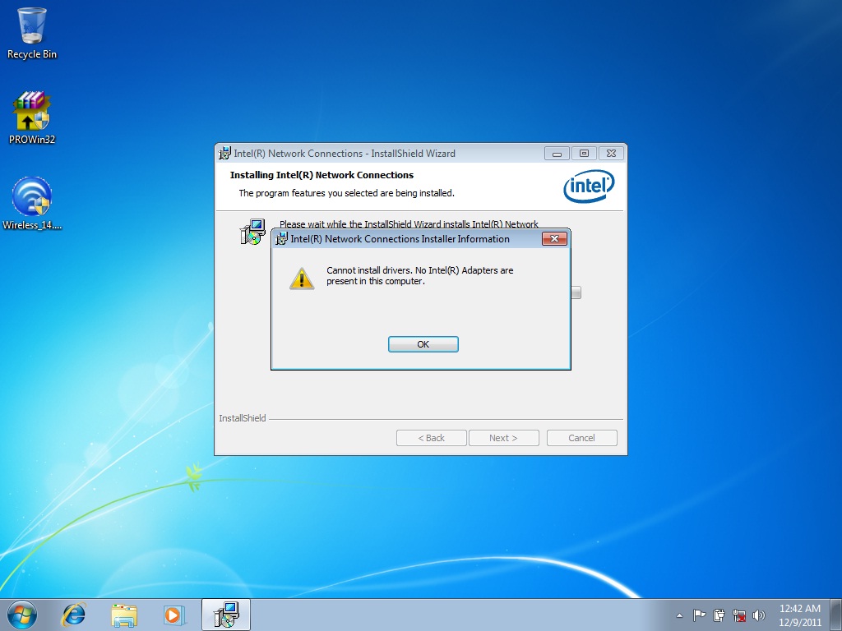This screenshot has width=842, height=631.
Task: Click the installation progress bar end in the wizard
Action: pyautogui.click(x=576, y=292)
